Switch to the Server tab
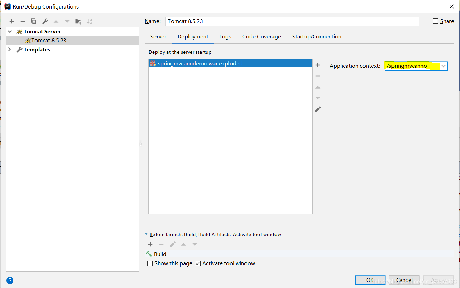 coord(158,37)
